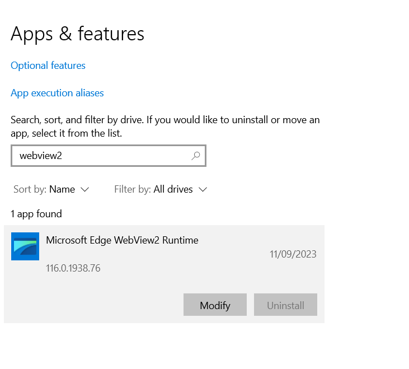
Task: Click the chevron arrow next to Name
Action: [x=85, y=190]
